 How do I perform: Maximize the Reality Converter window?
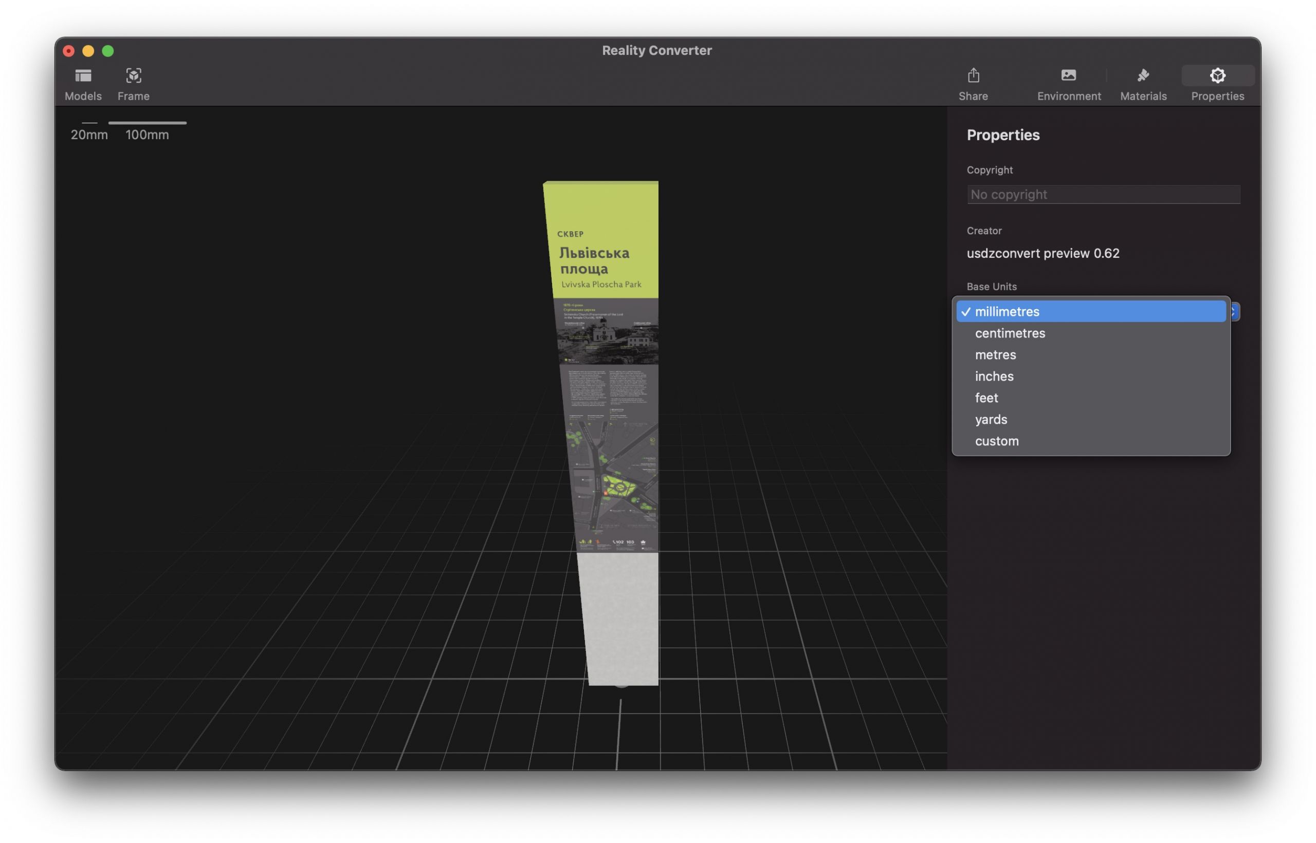[x=108, y=51]
